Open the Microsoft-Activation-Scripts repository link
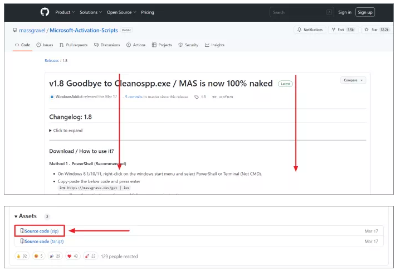401x275 pixels. pyautogui.click(x=84, y=30)
